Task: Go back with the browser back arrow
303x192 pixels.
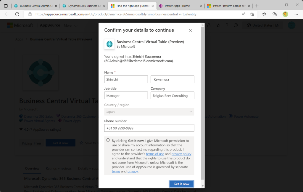Action: click(x=7, y=14)
